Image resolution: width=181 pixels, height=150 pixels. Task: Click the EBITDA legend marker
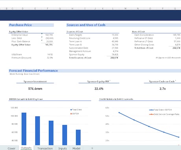[x=71, y=114]
